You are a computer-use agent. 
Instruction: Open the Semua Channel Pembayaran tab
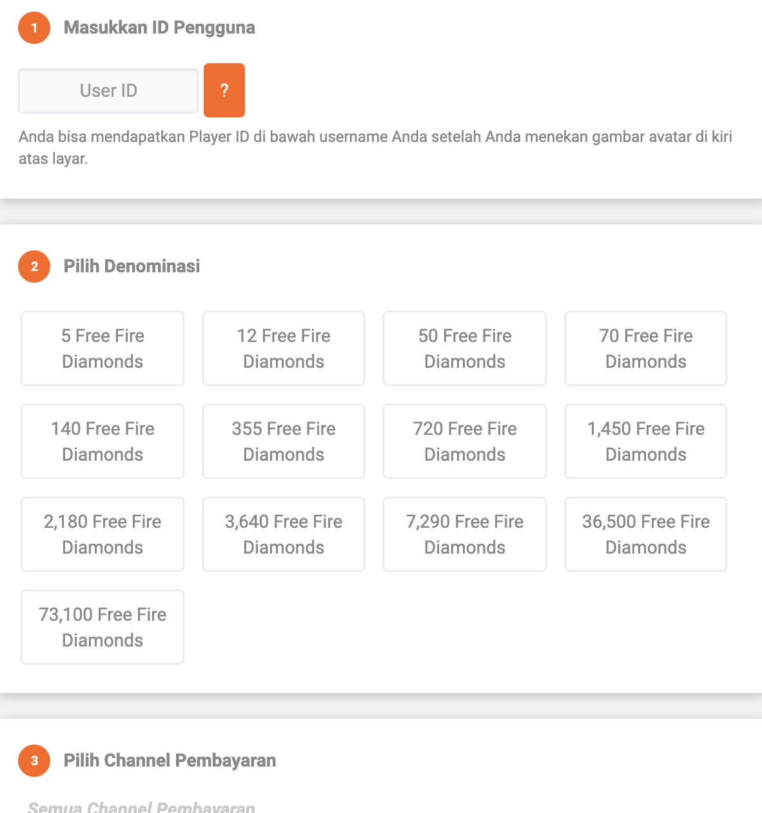(x=141, y=807)
